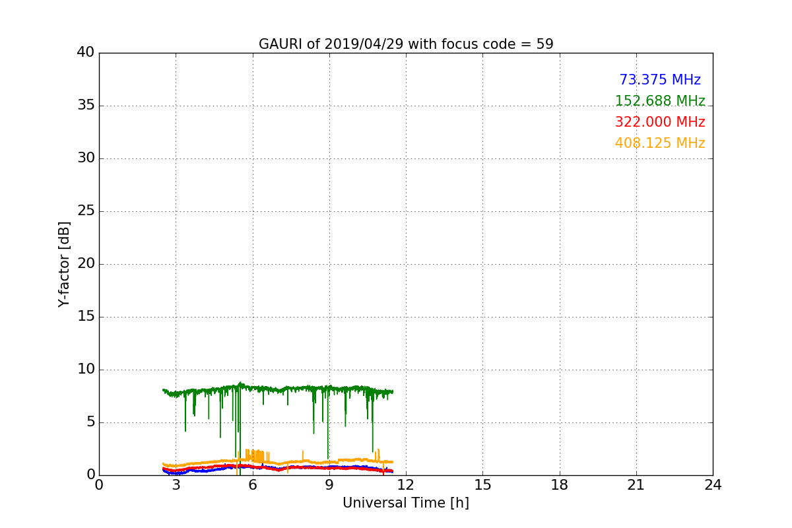This screenshot has width=792, height=528.
Task: Click the y-axis tick label 30
Action: (x=86, y=158)
